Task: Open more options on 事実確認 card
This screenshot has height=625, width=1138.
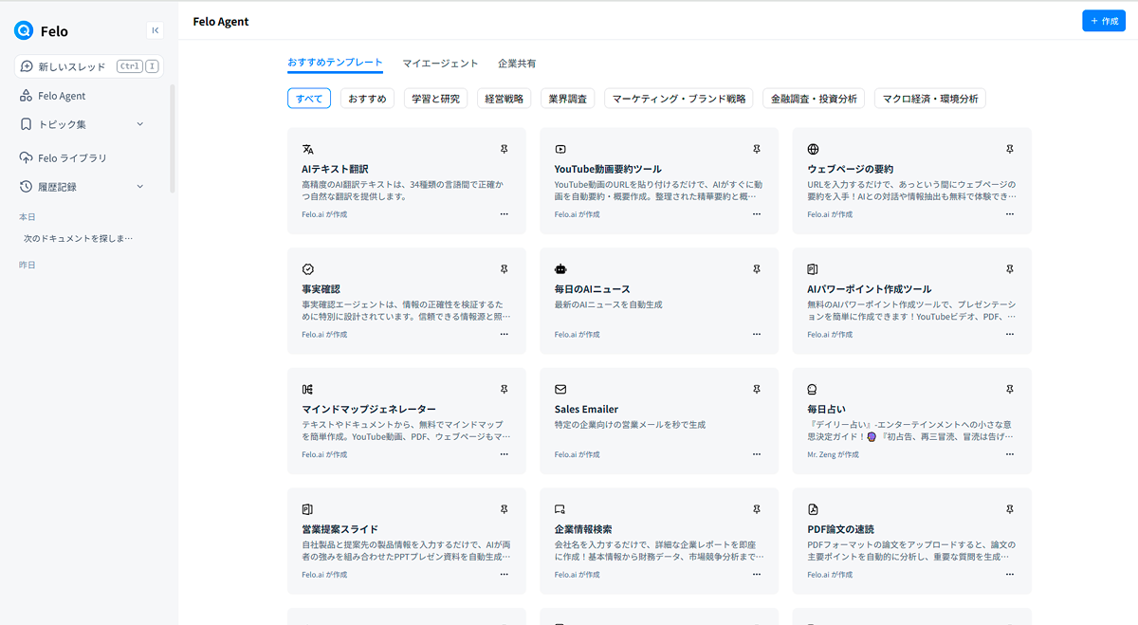Action: pyautogui.click(x=505, y=334)
